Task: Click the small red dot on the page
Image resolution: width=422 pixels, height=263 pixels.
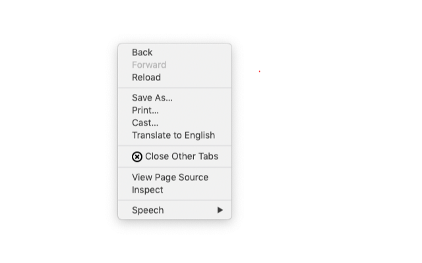Action: point(259,72)
